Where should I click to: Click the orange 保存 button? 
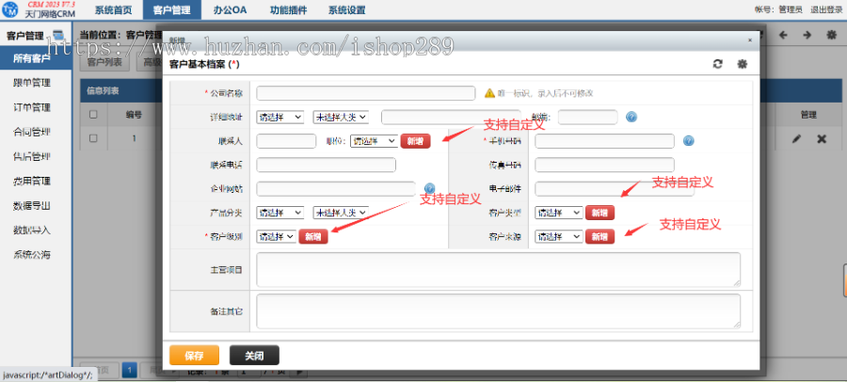pyautogui.click(x=195, y=356)
